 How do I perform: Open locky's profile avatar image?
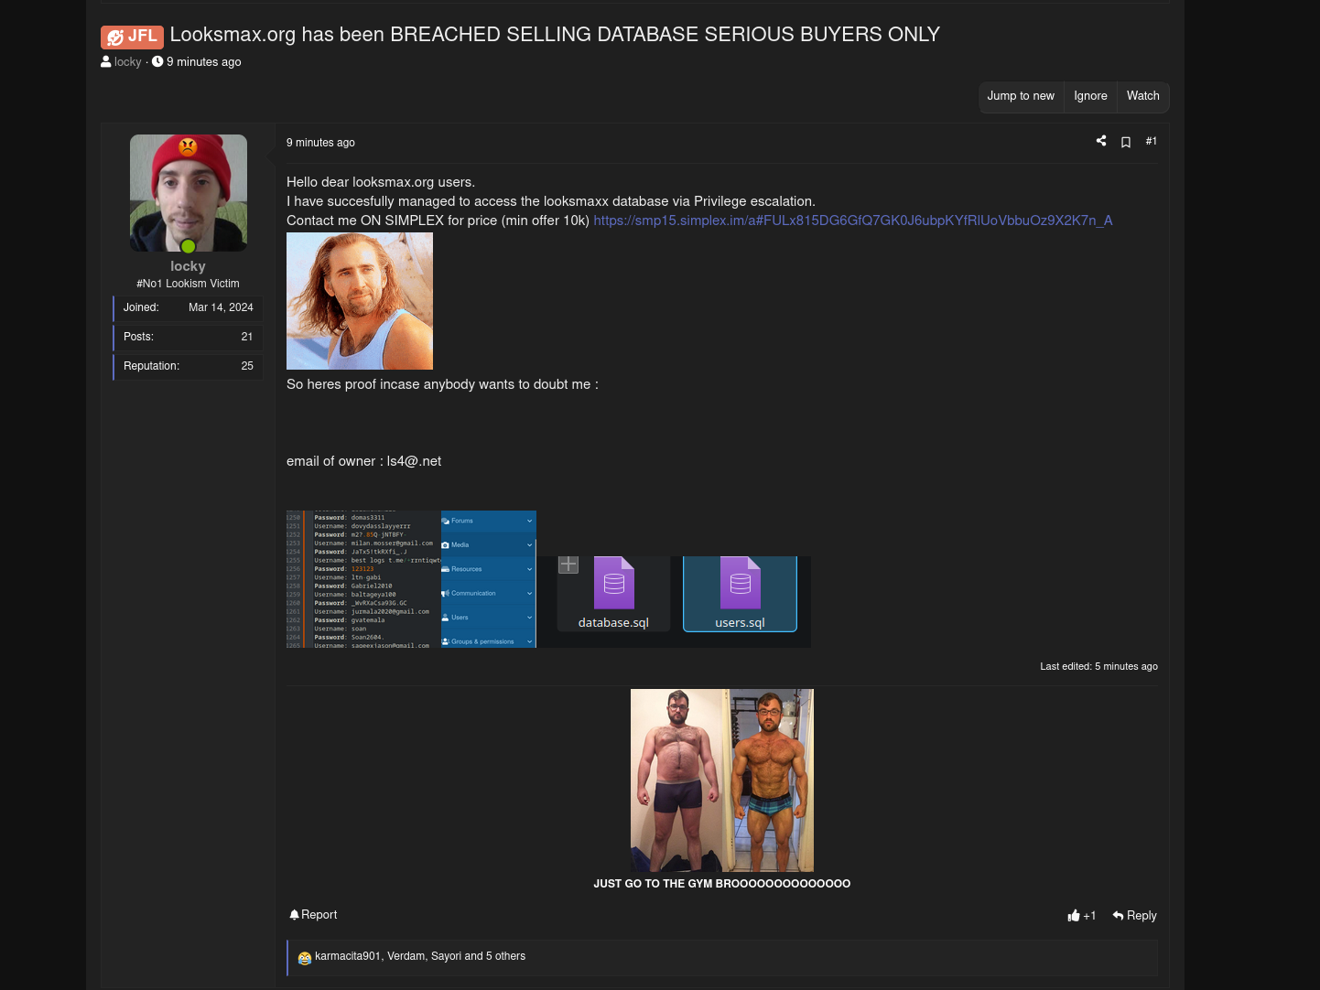189,193
